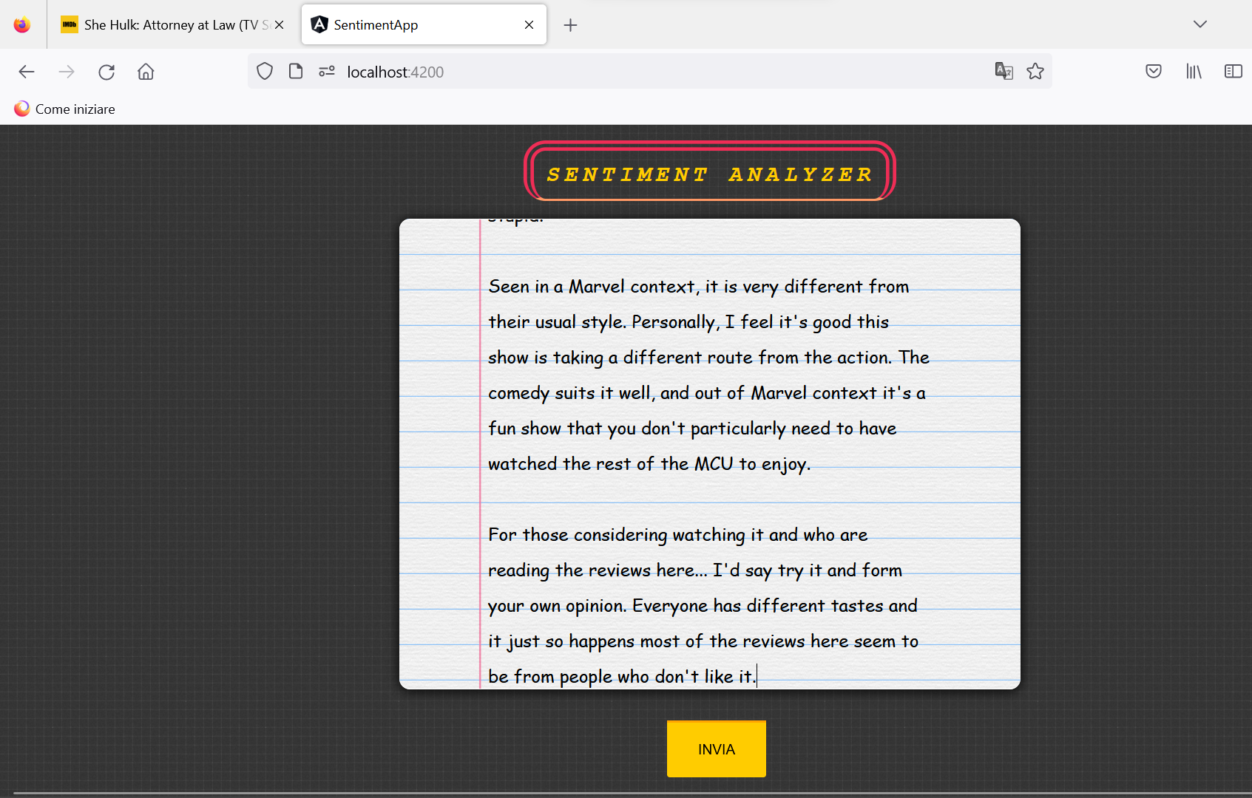Click the line 'comedy suits it well'

pyautogui.click(x=707, y=393)
